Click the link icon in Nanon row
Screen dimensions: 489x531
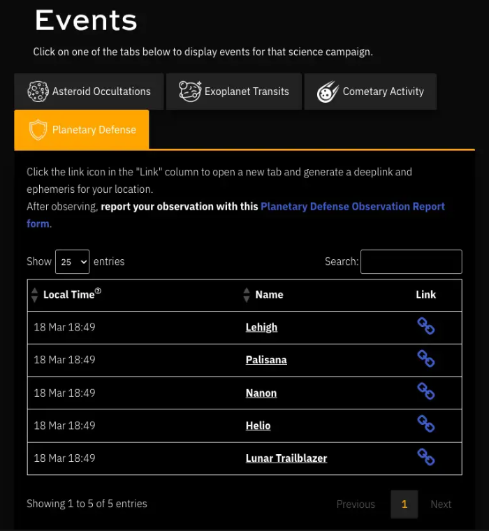(x=425, y=392)
